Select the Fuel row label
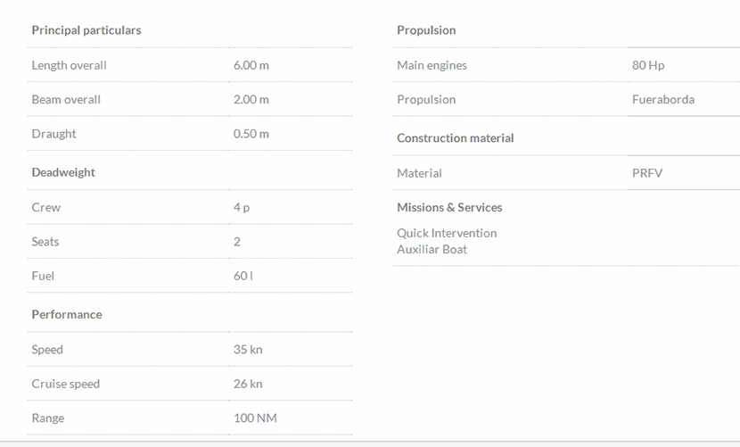Screen dimensions: 740x447 click(x=43, y=276)
